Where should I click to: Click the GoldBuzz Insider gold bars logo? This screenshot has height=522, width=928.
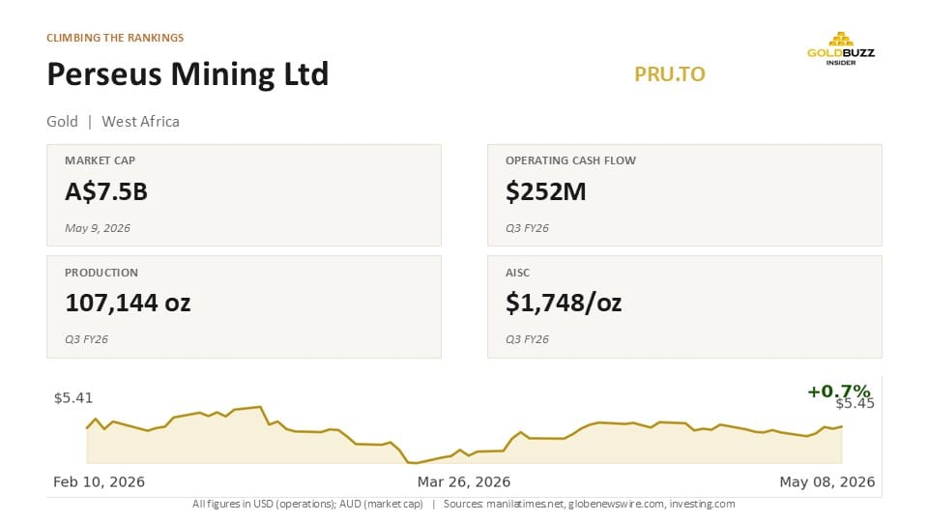coord(840,48)
